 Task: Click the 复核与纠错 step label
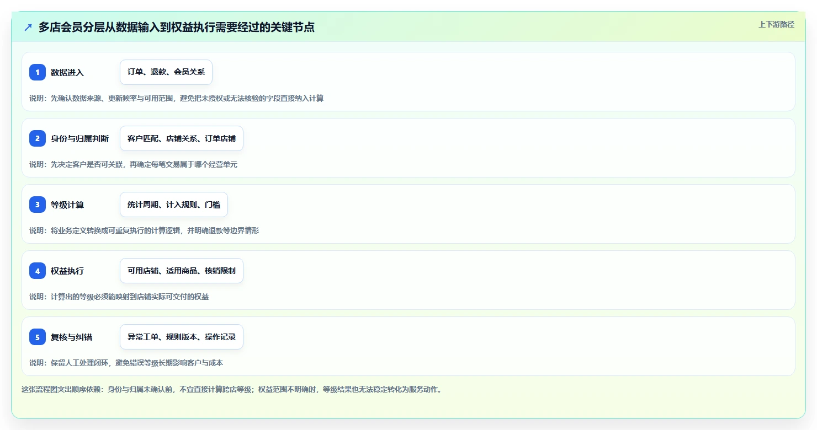72,337
